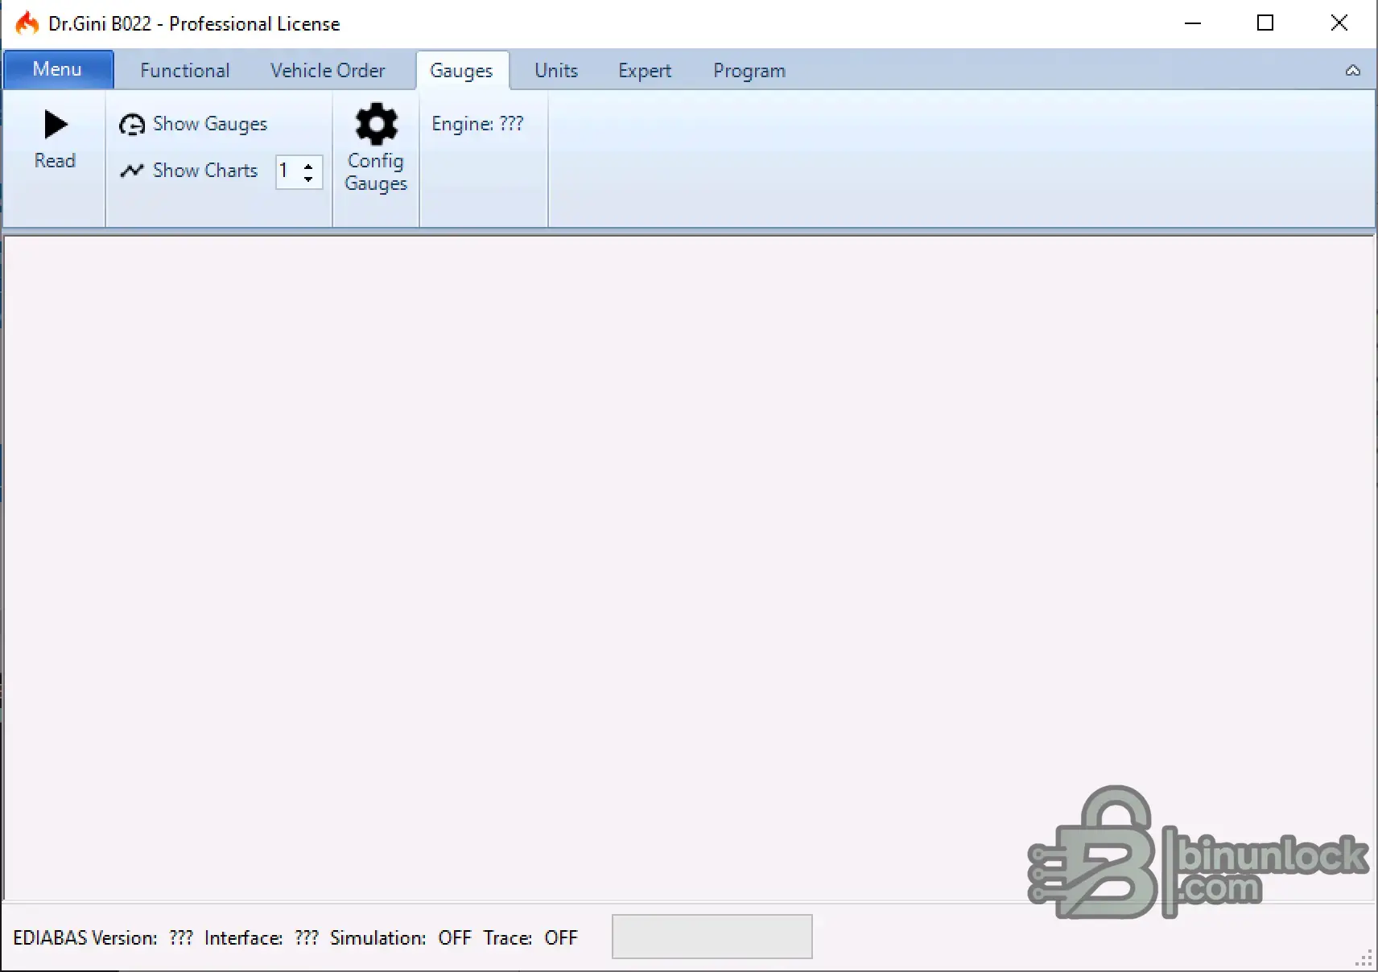Click the status bar progress box
Screen dimensions: 1378x972
pos(712,937)
